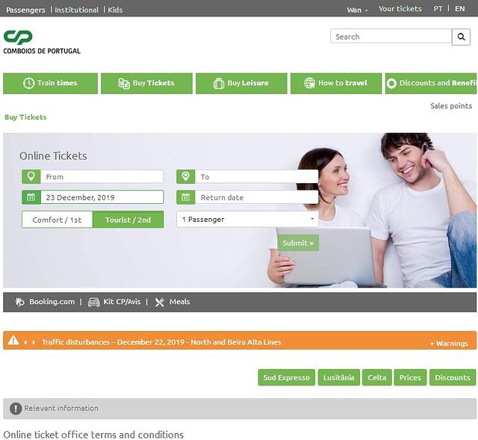Select Comfort / 1st class option

click(58, 220)
